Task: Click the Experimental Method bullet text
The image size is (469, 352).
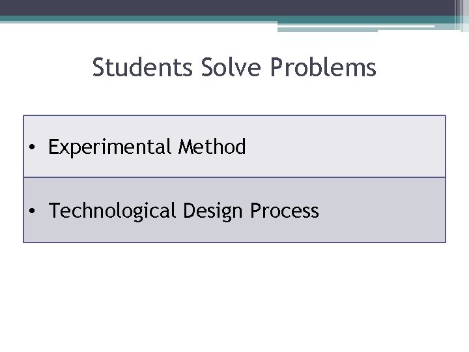Action: tap(147, 147)
